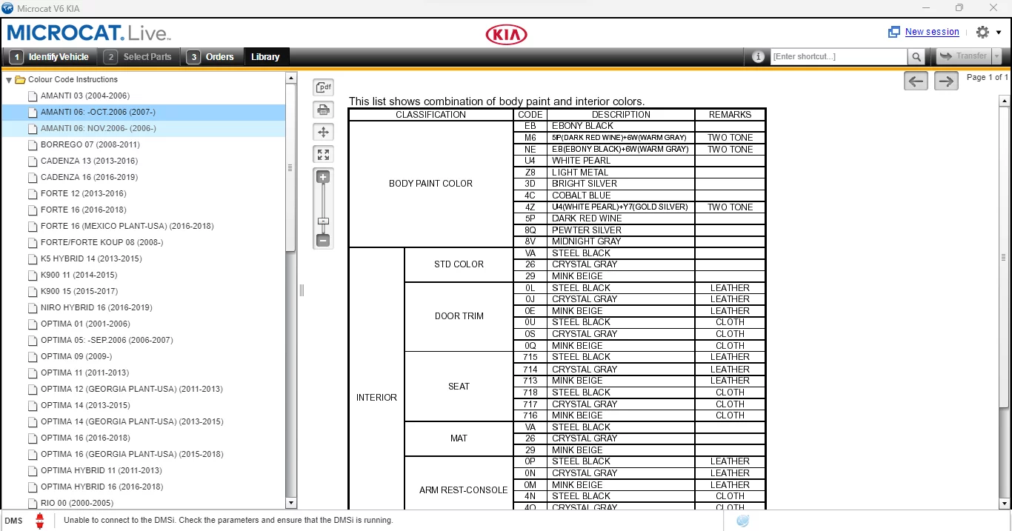
Task: Select the Pan tool
Action: tap(323, 132)
